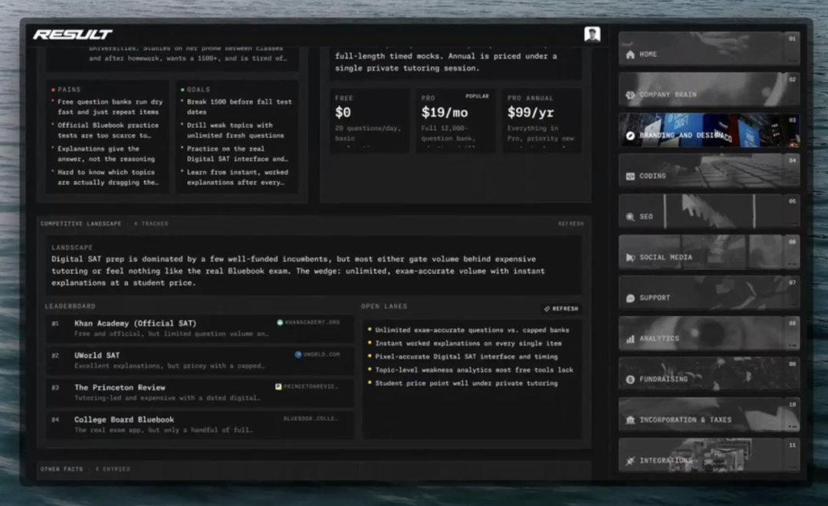Click 'Free question banks run dry' pain
The width and height of the screenshot is (828, 506).
[107, 107]
